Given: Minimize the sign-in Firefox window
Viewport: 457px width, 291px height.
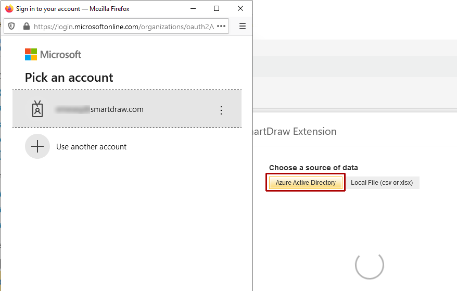Looking at the screenshot, I should [193, 8].
